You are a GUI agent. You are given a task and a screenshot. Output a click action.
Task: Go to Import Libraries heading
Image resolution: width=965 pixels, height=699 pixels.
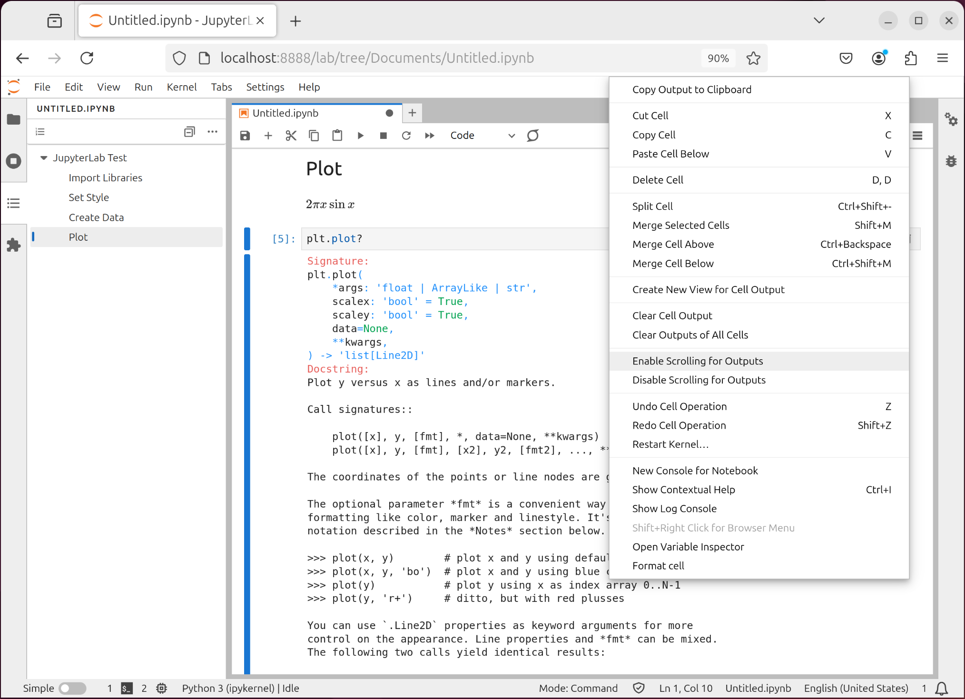click(105, 177)
